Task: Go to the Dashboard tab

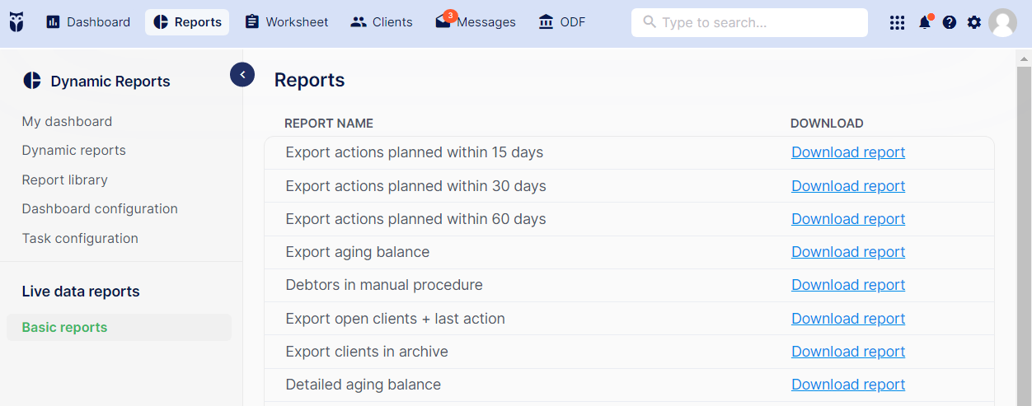Action: (88, 22)
